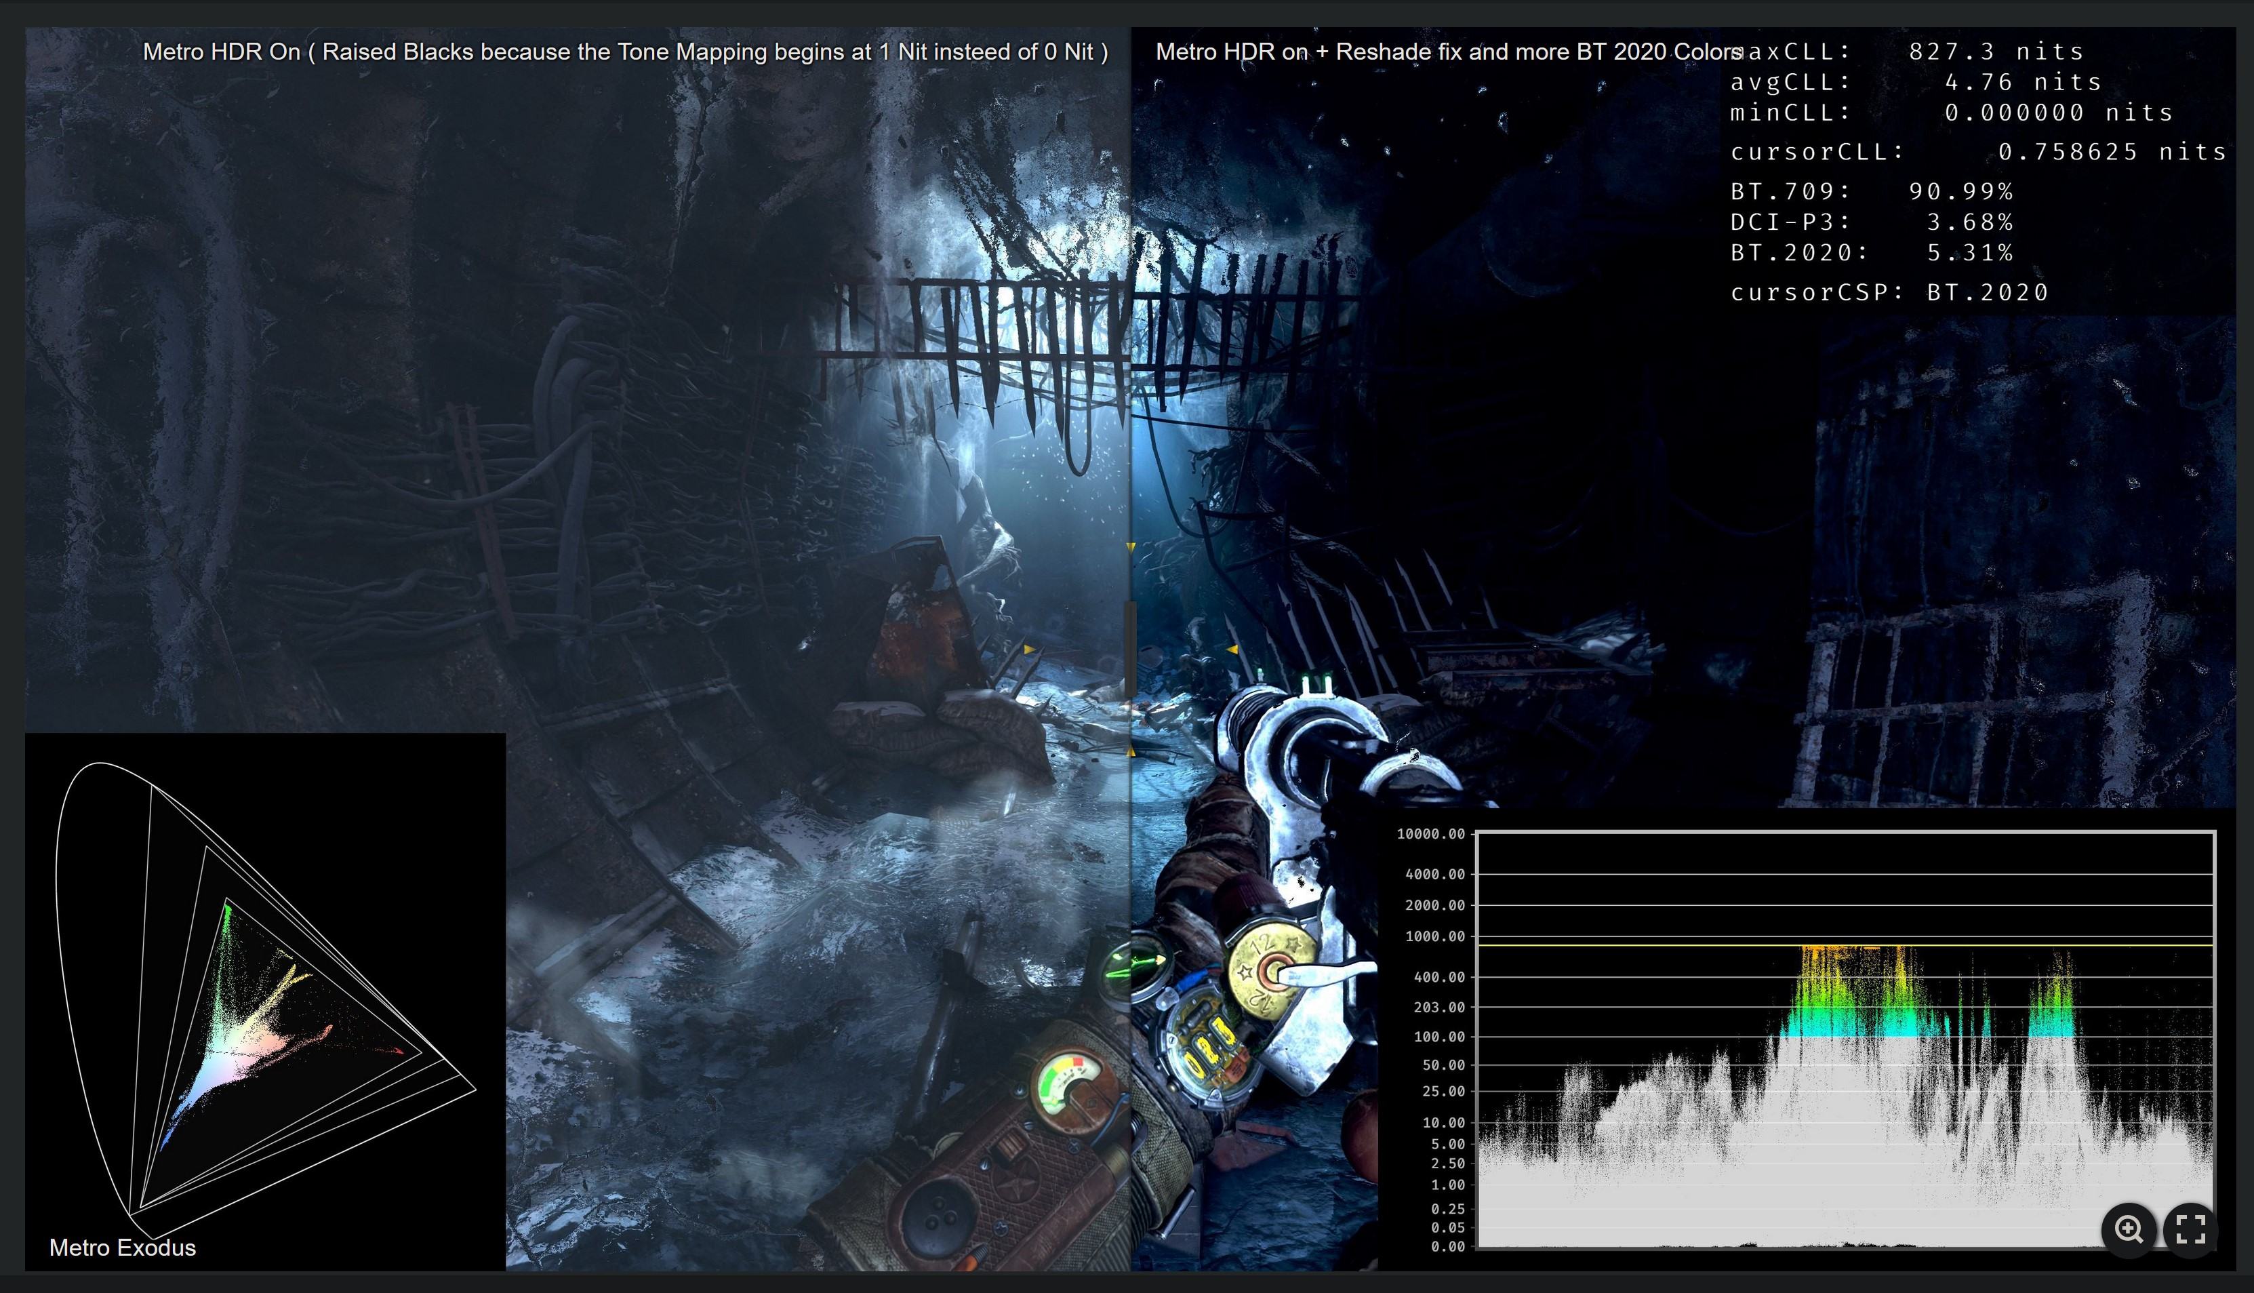Click the 'Metro Exodus' label under chromaticity diagram
Viewport: 2254px width, 1293px height.
(123, 1247)
